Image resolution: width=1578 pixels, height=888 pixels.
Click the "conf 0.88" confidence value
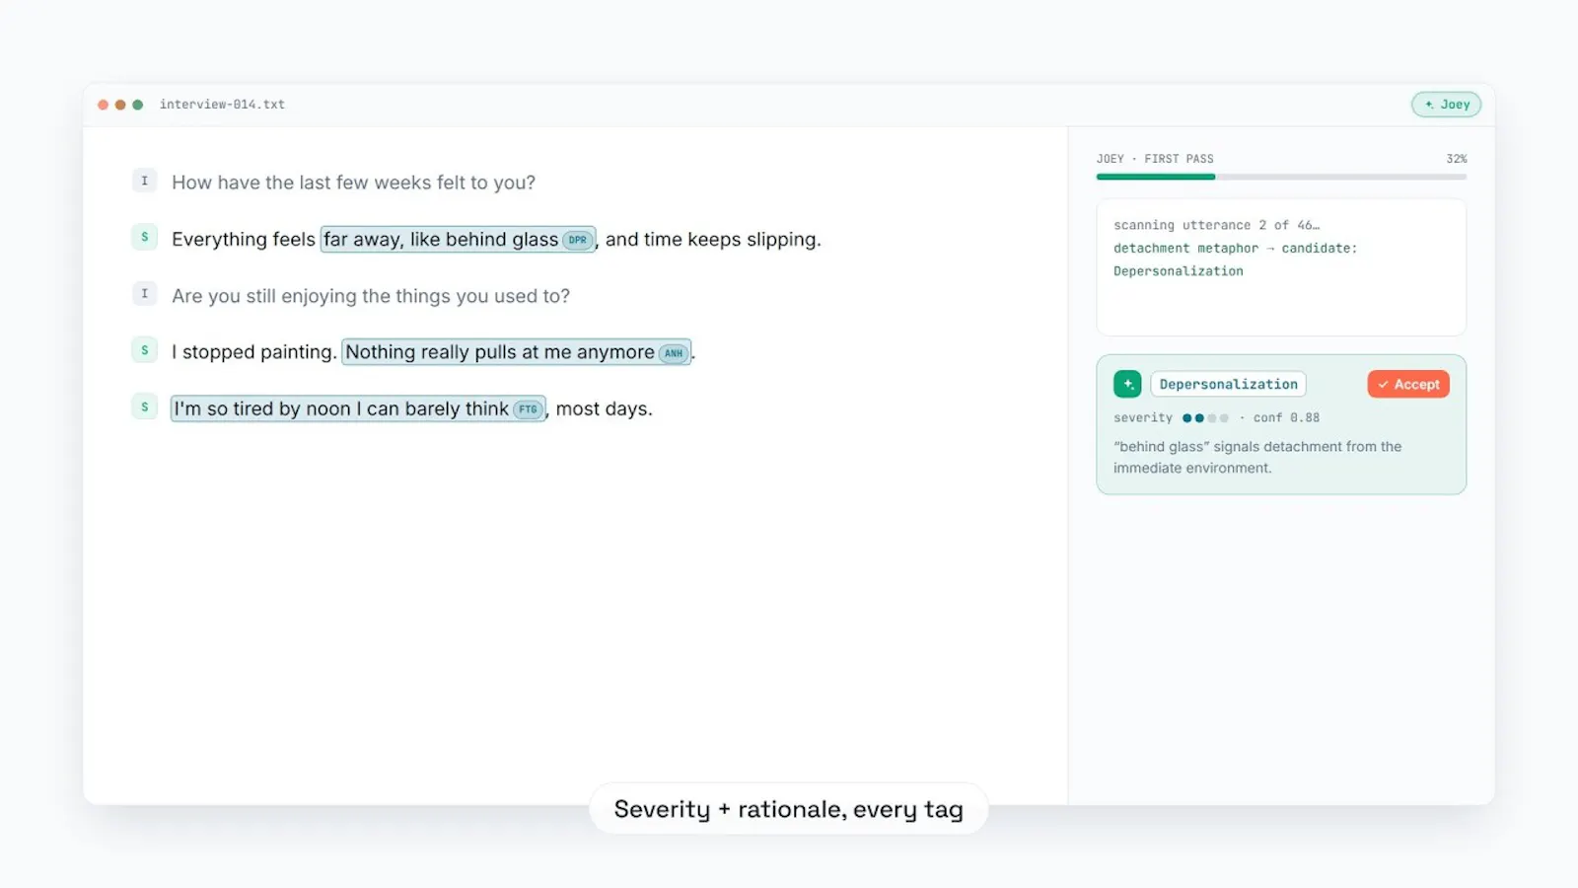point(1286,418)
